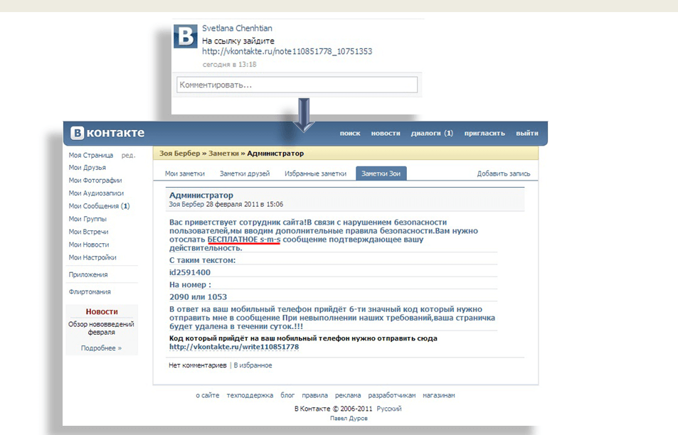Open поиск in the top navigation
The width and height of the screenshot is (678, 435).
349,134
